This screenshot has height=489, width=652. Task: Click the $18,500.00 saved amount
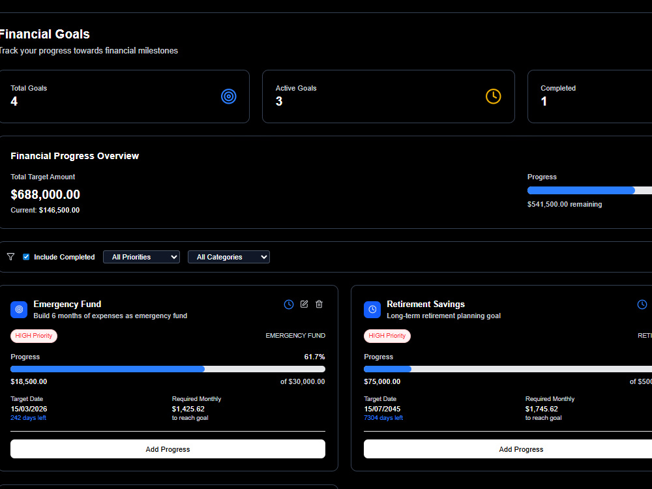pyautogui.click(x=29, y=381)
